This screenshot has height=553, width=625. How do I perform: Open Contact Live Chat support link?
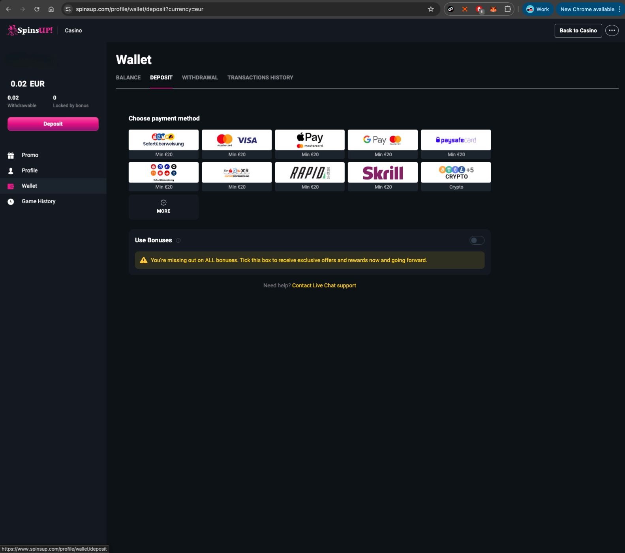click(x=324, y=285)
